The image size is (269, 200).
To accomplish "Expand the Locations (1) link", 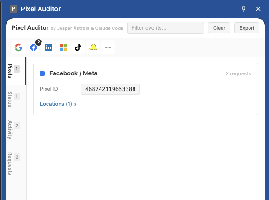I will click(x=58, y=104).
